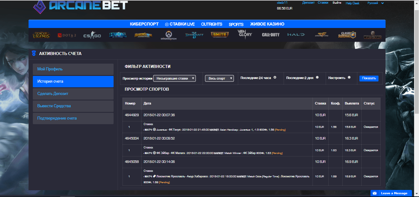
Task: Click the oledz11 username link
Action: point(282,2)
